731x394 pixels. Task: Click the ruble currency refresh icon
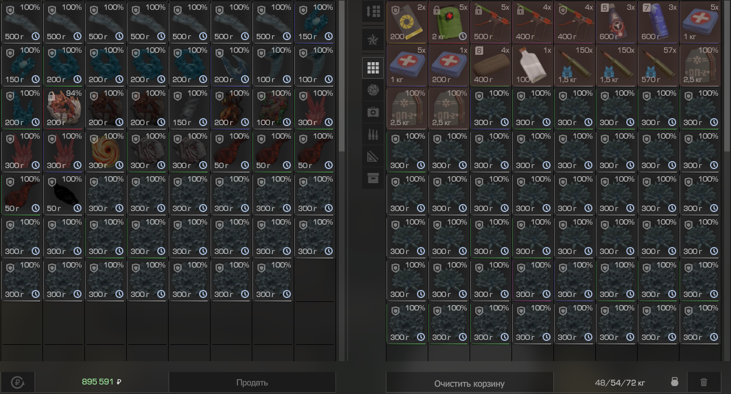click(17, 382)
